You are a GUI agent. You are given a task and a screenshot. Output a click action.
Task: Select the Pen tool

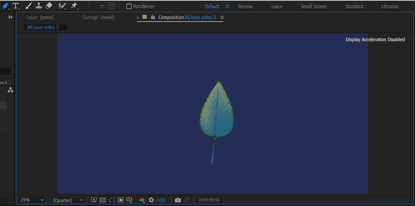tap(5, 6)
